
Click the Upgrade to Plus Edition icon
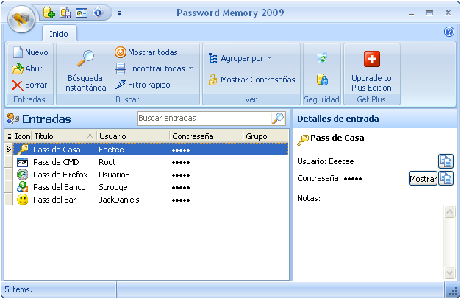click(x=371, y=60)
